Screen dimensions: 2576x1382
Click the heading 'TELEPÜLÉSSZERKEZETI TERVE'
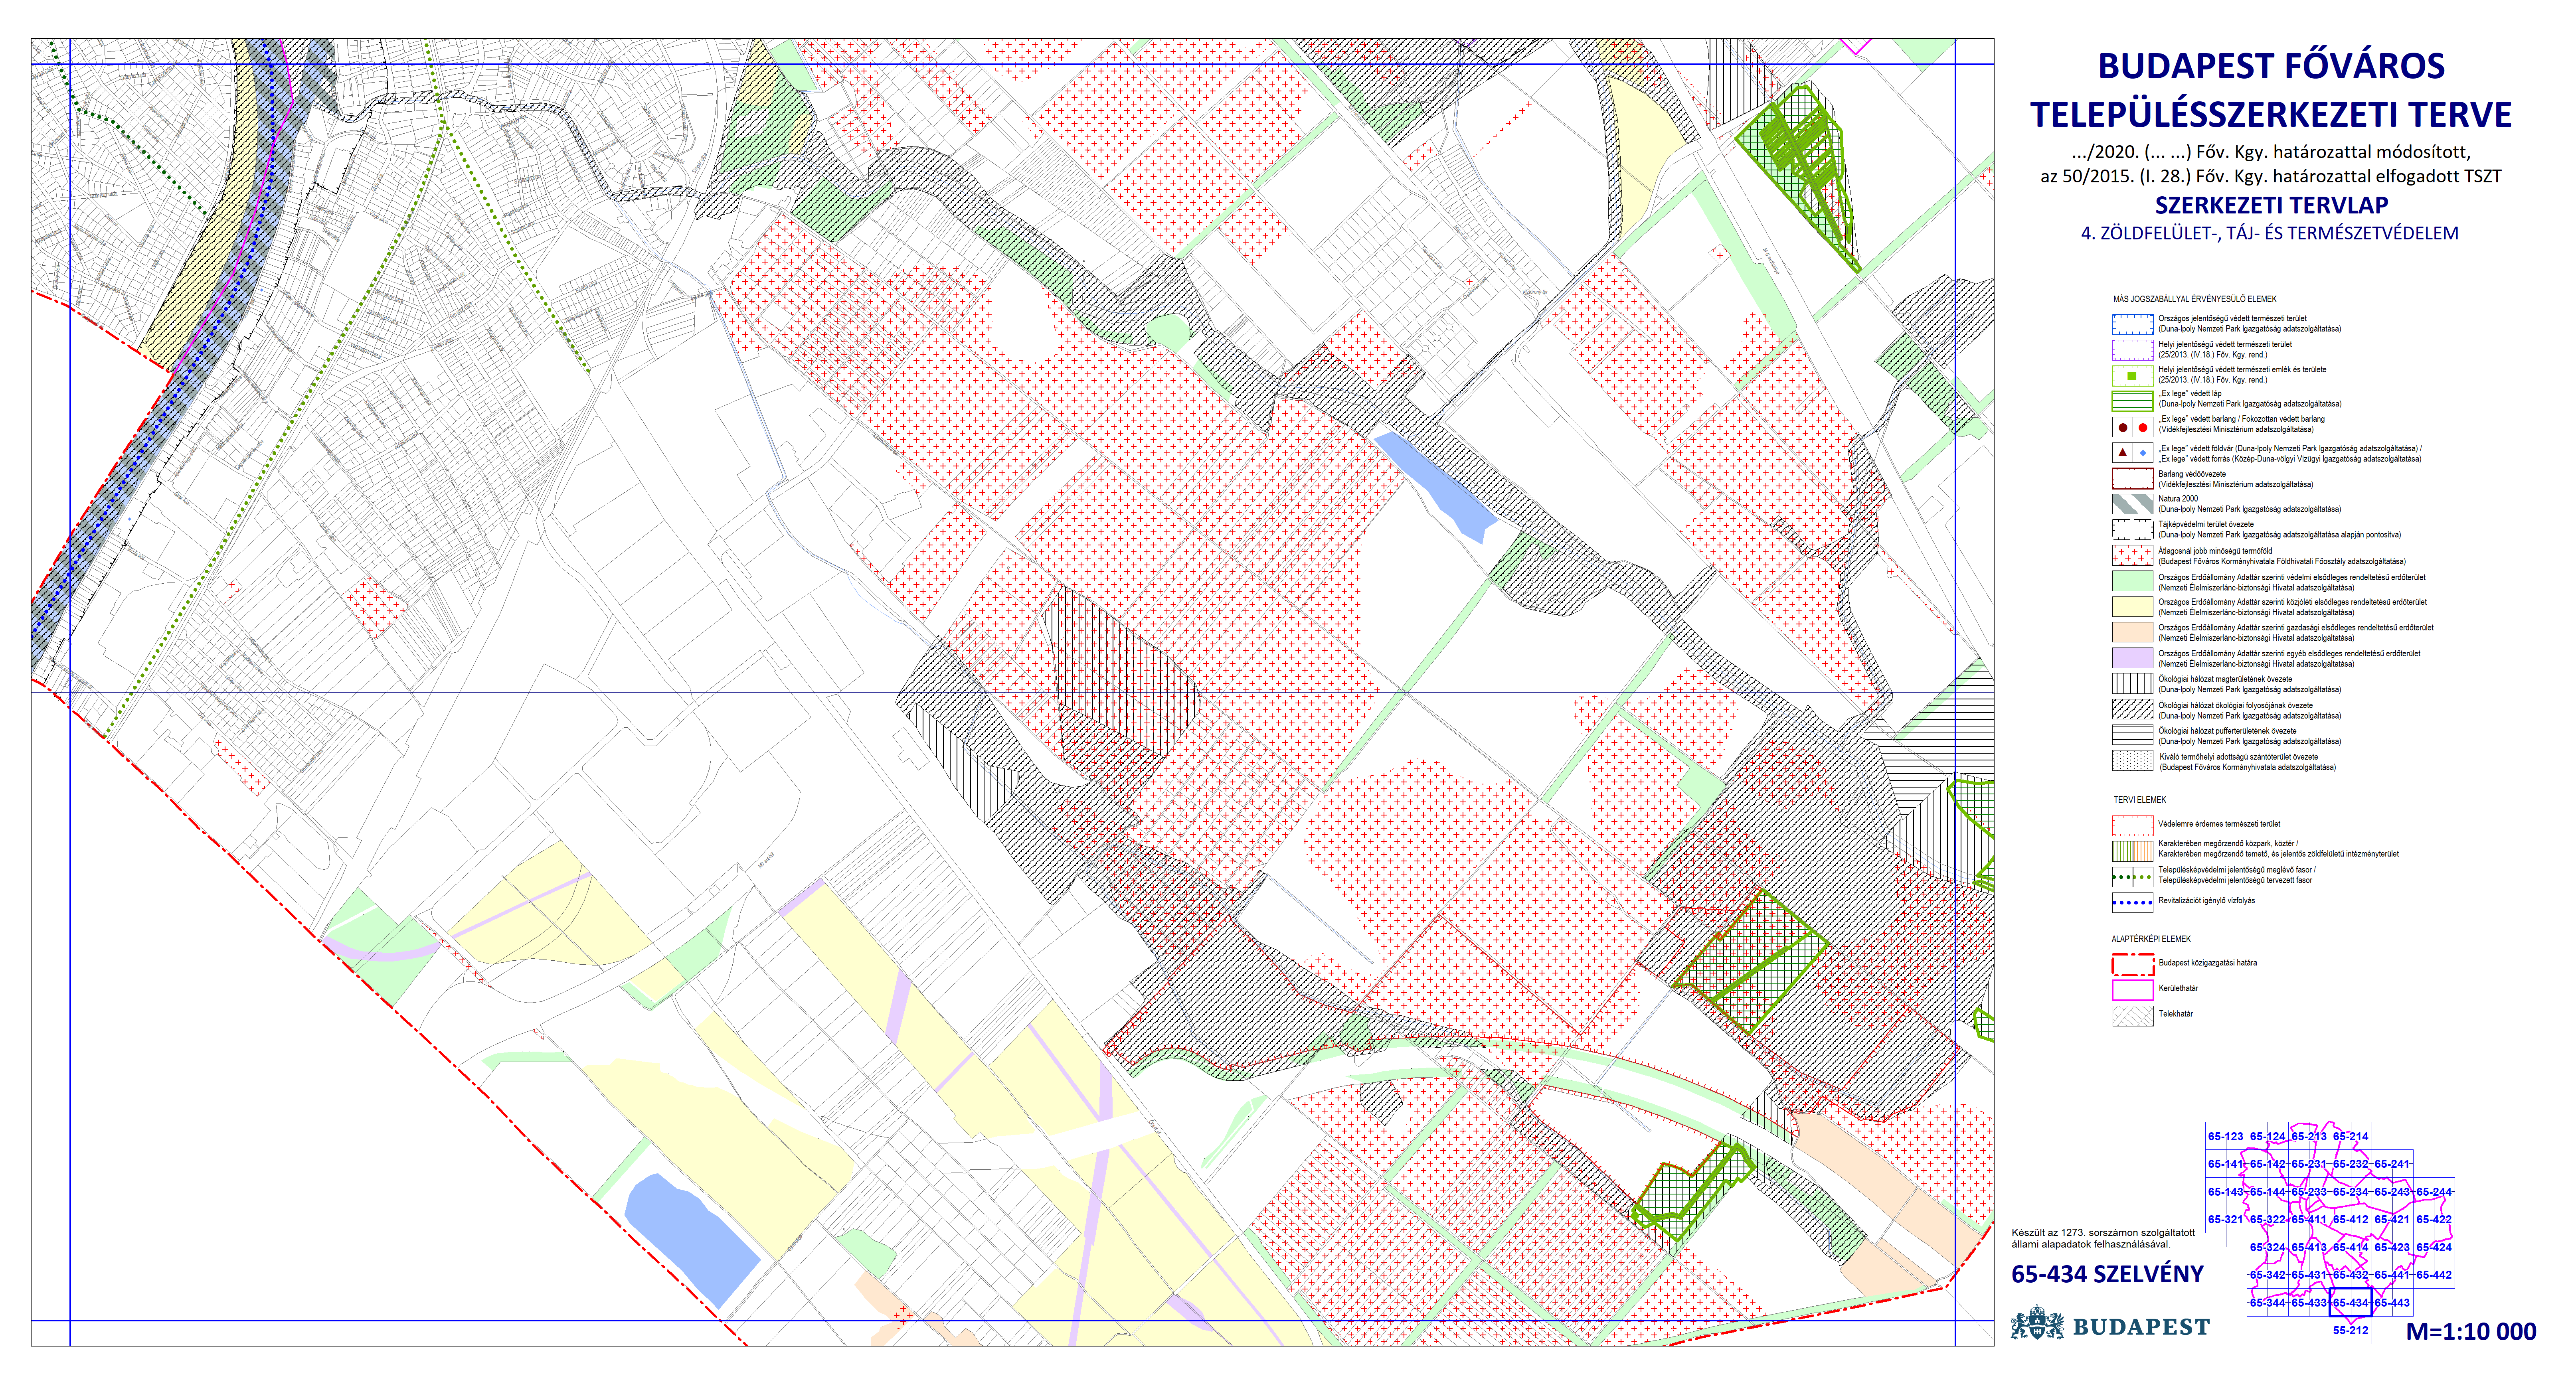coord(2271,115)
